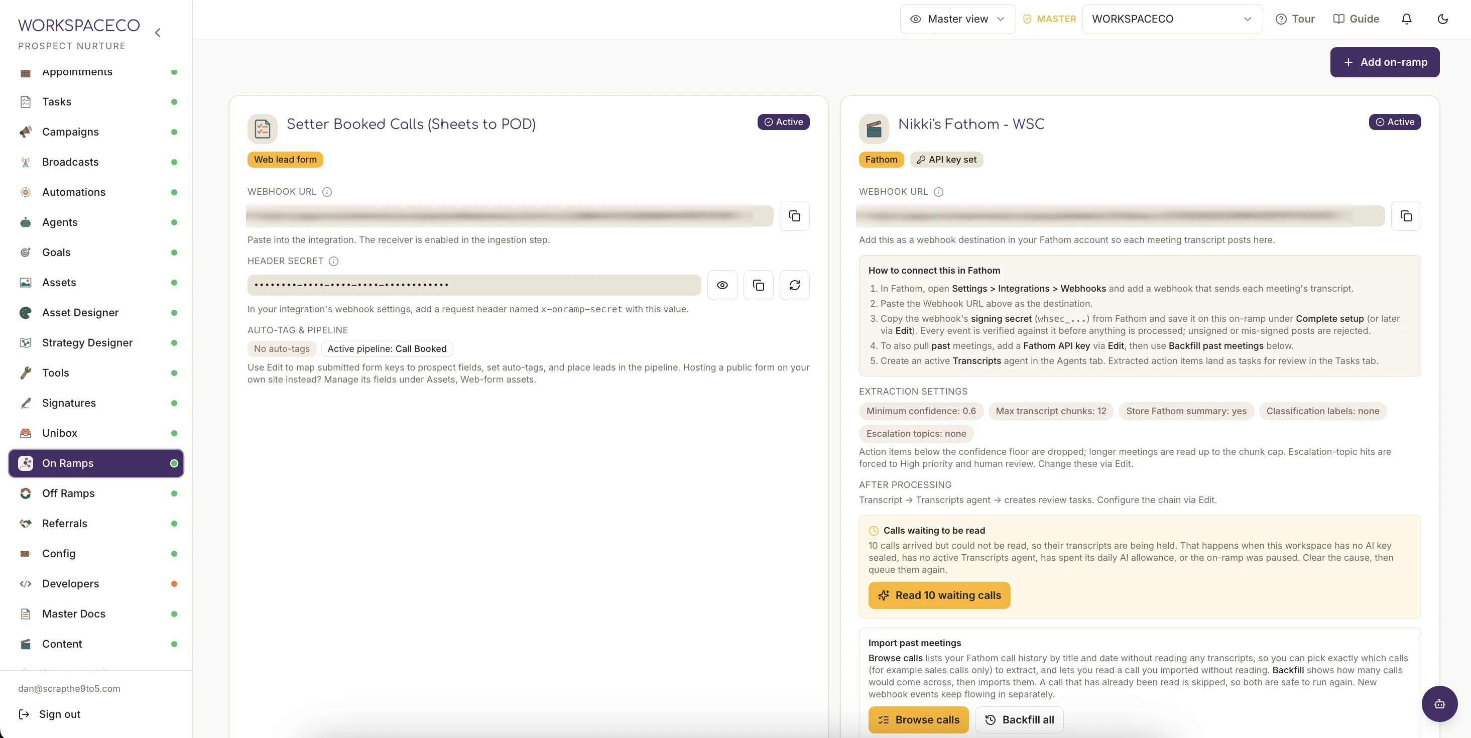Viewport: 1471px width, 738px height.
Task: Copy Nikki's Fathom webhook URL
Action: tap(1406, 216)
